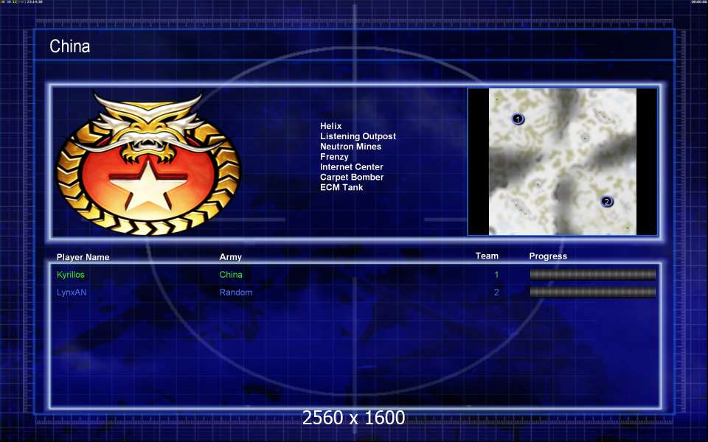Click the Random army for LynxAN

tap(236, 292)
